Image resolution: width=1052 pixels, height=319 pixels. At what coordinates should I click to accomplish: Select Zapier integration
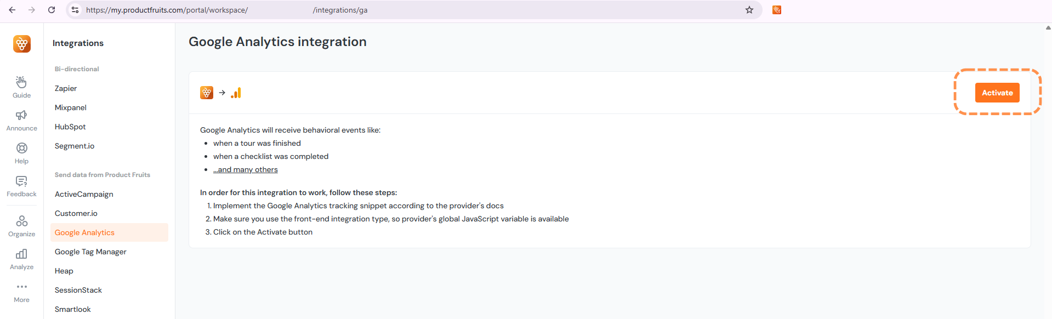pos(66,88)
